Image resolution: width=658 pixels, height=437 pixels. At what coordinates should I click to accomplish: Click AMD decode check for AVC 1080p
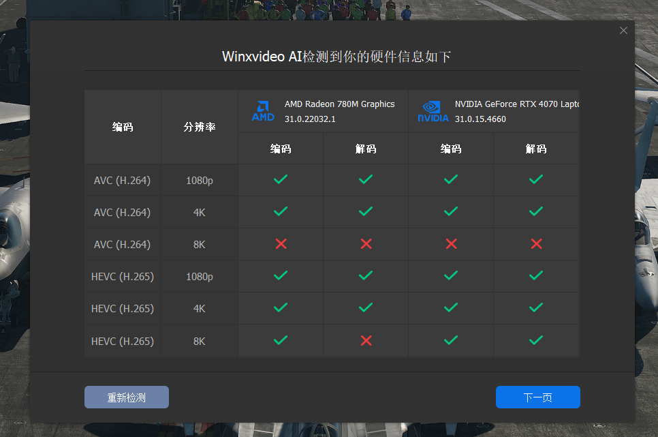tap(366, 179)
